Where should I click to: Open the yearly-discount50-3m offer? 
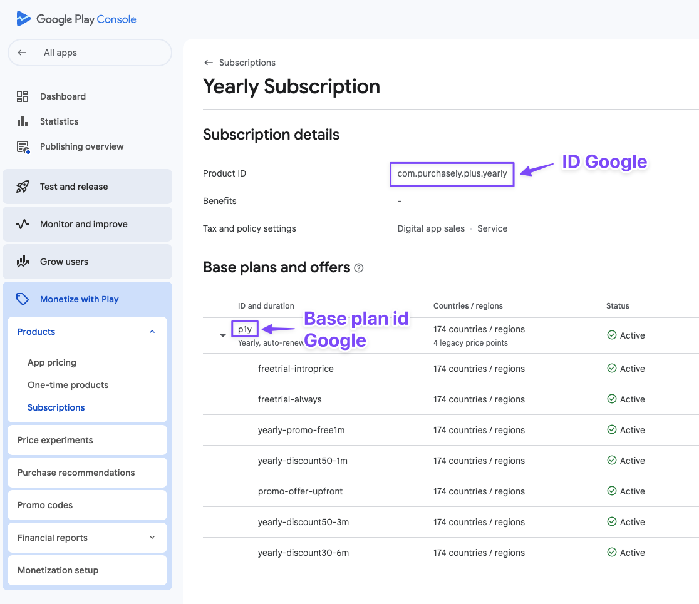(x=303, y=521)
